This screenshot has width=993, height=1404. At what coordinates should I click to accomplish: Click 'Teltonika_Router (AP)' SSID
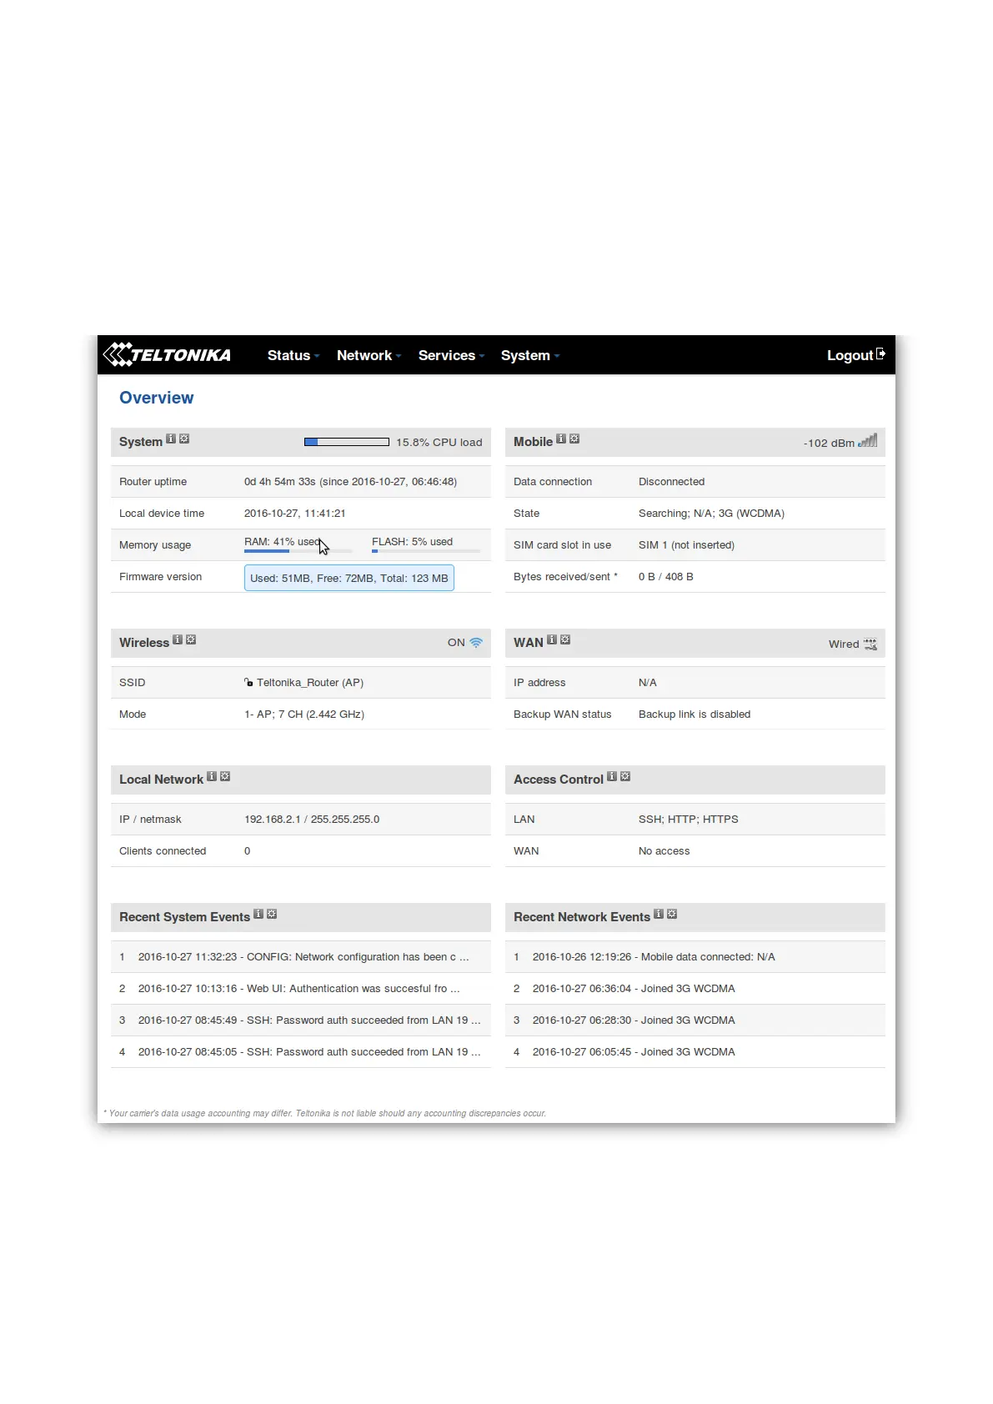pyautogui.click(x=310, y=683)
